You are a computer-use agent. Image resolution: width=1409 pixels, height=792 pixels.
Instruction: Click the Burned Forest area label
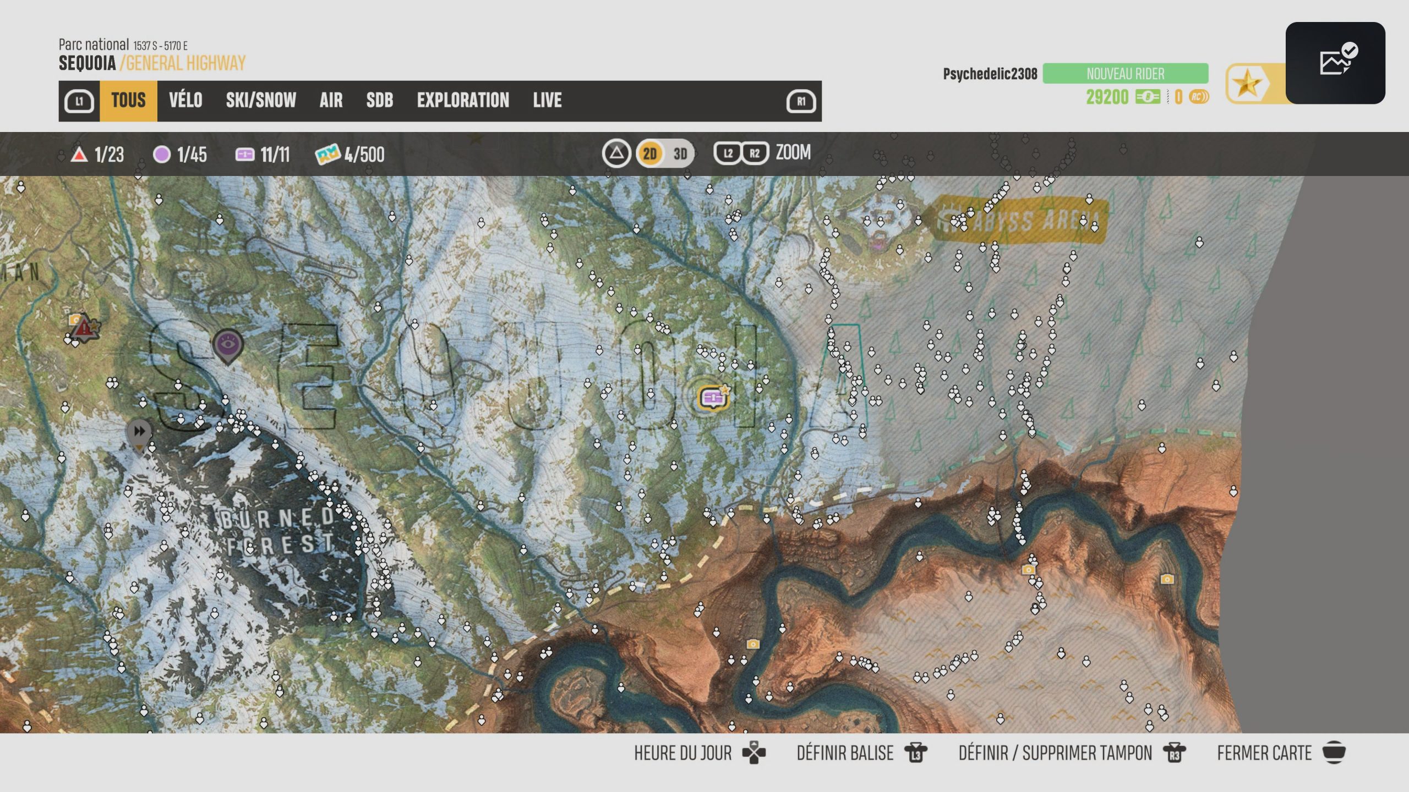pyautogui.click(x=278, y=531)
